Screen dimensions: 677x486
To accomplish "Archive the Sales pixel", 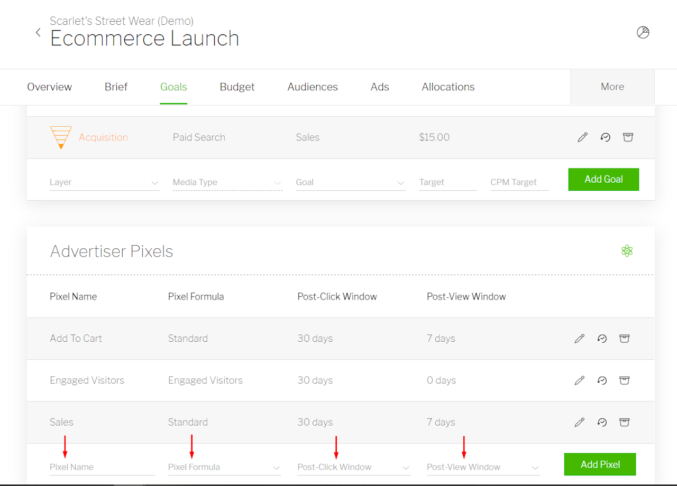I will pyautogui.click(x=624, y=422).
